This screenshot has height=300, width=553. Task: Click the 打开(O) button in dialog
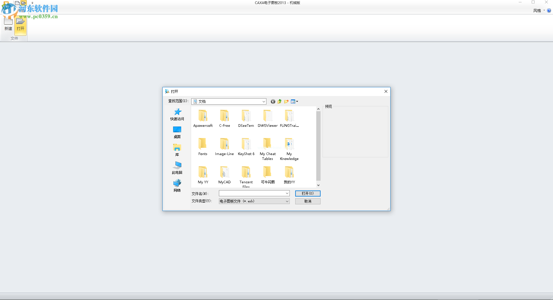coord(308,193)
